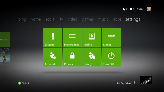
Task: Click the microphone voice icon
Action: coord(135,83)
